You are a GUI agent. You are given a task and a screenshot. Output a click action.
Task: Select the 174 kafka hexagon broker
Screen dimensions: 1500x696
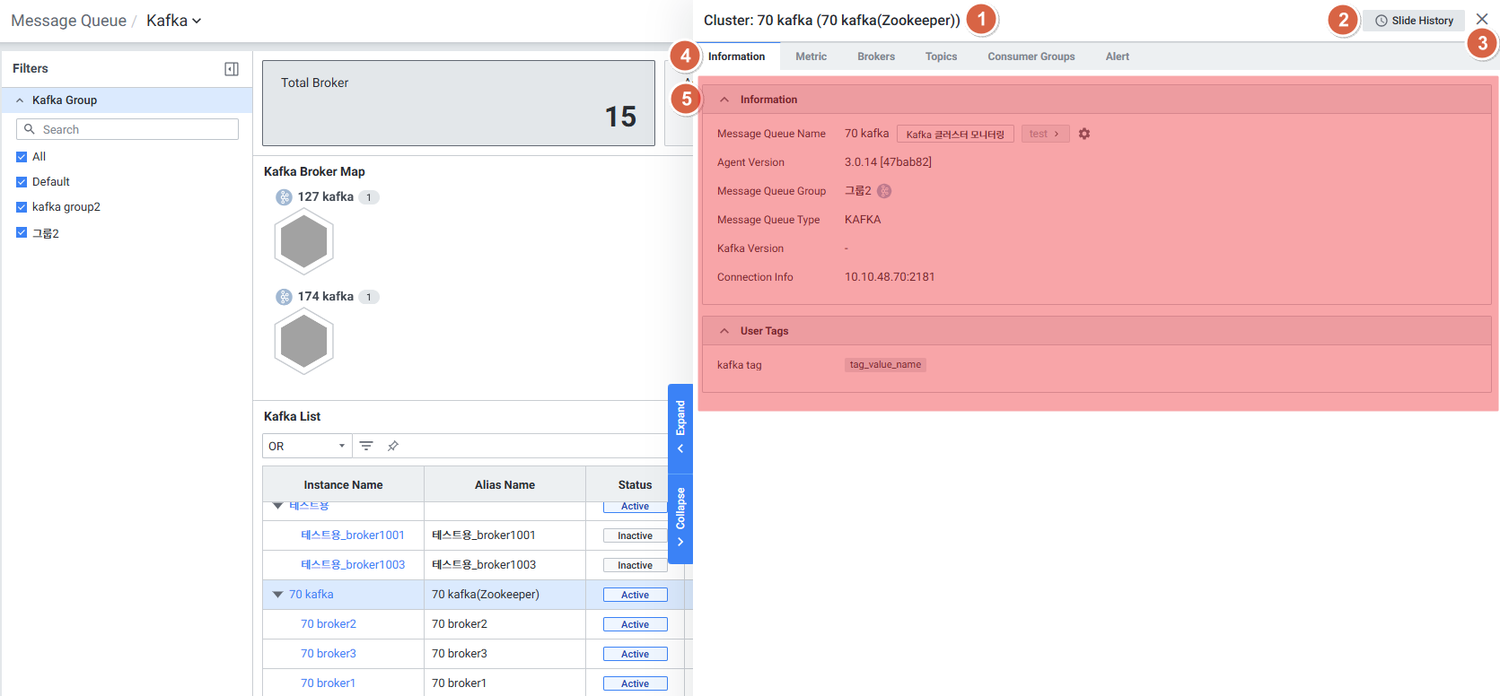click(304, 342)
